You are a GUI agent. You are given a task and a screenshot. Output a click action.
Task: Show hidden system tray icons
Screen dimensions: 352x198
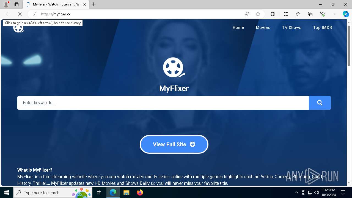click(296, 193)
